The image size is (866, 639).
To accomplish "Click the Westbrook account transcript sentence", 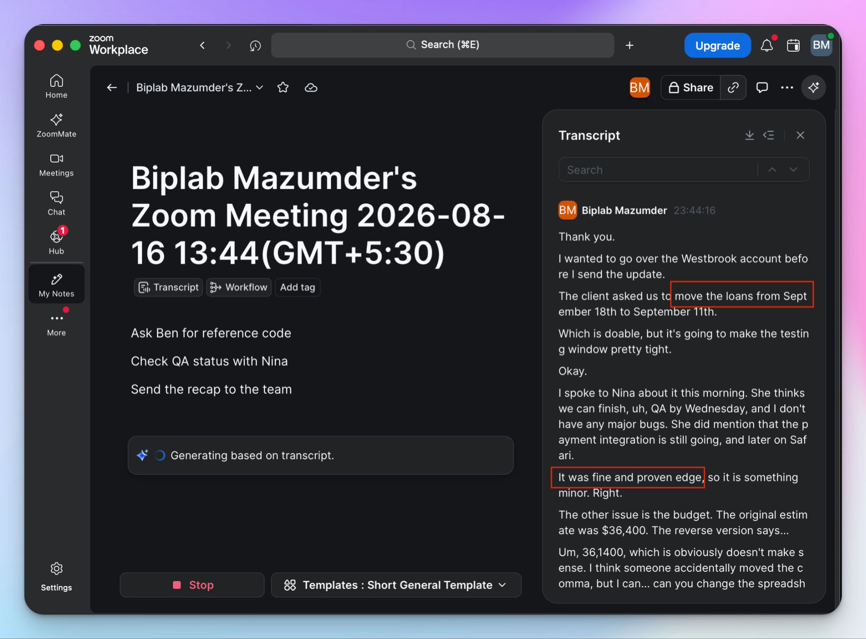I will coord(683,266).
